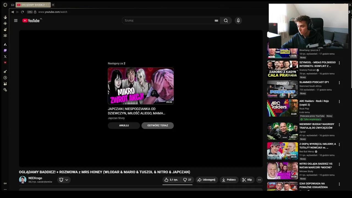The image size is (352, 198).
Task: Click 'Tylko wspierający' members badge
Action: pyautogui.click(x=310, y=119)
